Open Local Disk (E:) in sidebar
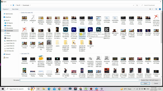Screen dimensions: 163x91 (9, 46)
